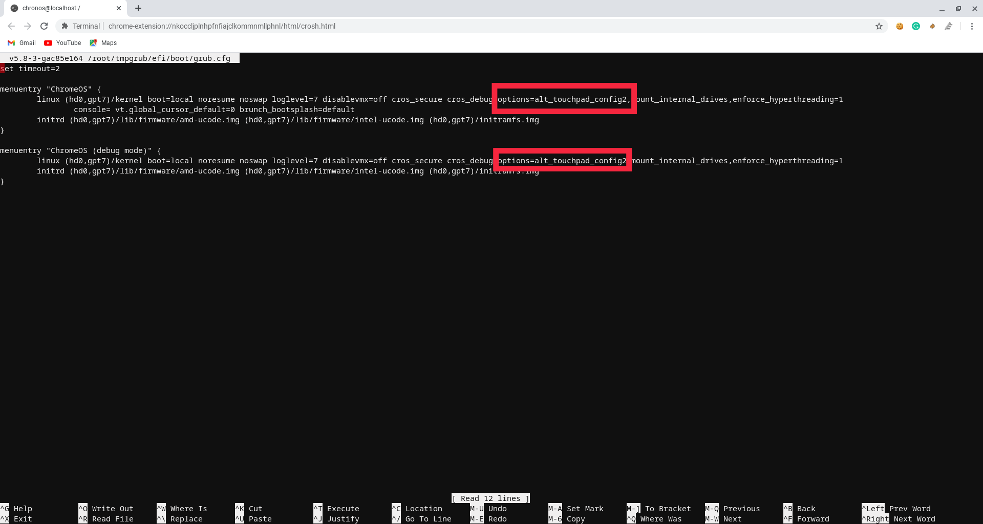Open Chrome's three-dot menu
The width and height of the screenshot is (983, 524).
pyautogui.click(x=972, y=26)
